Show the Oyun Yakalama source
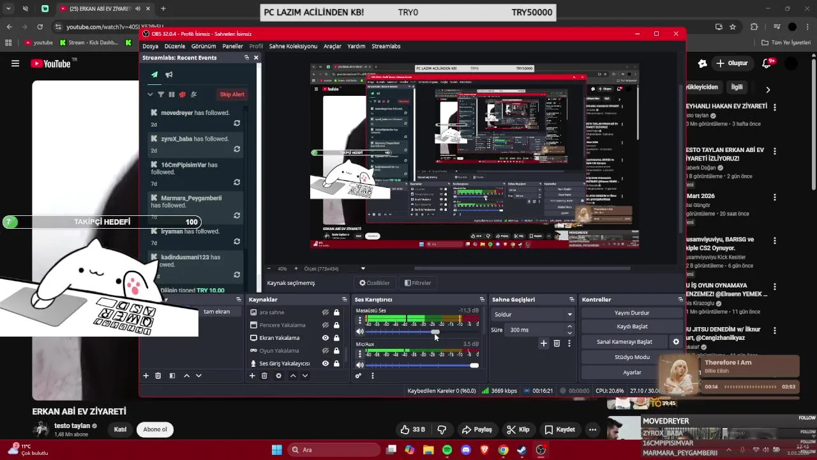Viewport: 817px width, 460px height. pos(325,351)
